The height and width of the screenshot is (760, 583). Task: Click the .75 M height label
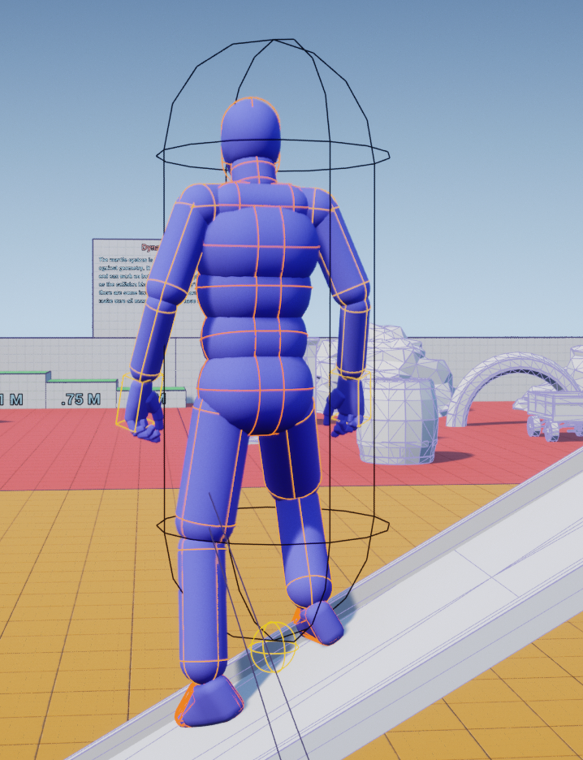point(80,399)
